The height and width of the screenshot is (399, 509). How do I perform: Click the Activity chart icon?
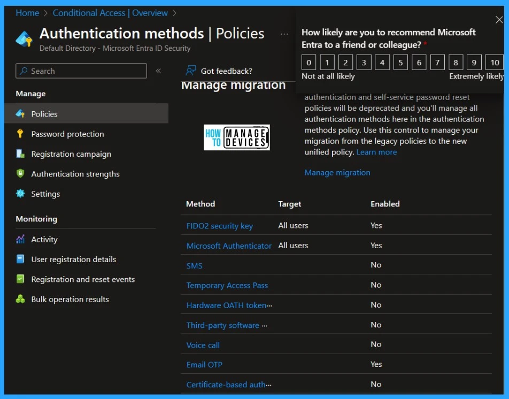coord(20,239)
